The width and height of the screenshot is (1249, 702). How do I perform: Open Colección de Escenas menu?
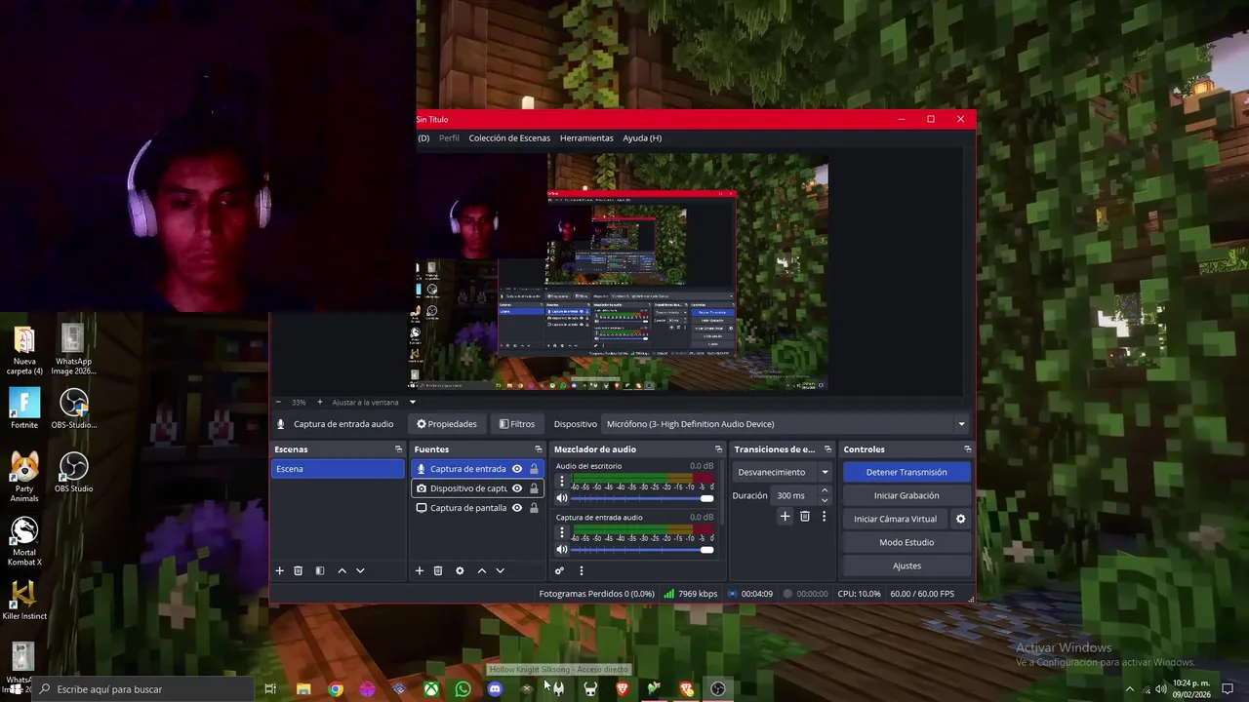509,138
